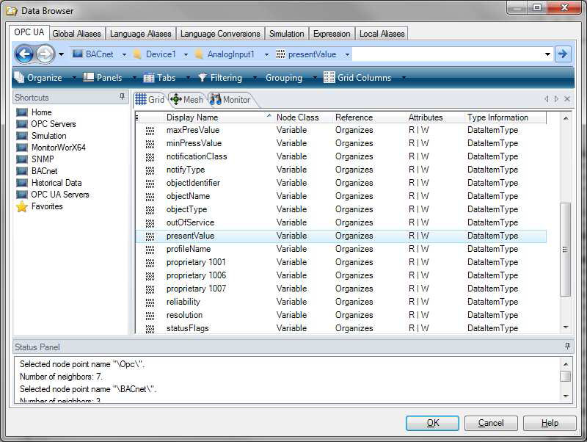This screenshot has width=587, height=442.
Task: Click the grid's vertical scrollbar thumb
Action: [x=565, y=250]
